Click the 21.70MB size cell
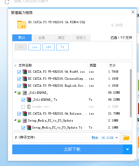This screenshot has width=139, height=166. click(114, 113)
